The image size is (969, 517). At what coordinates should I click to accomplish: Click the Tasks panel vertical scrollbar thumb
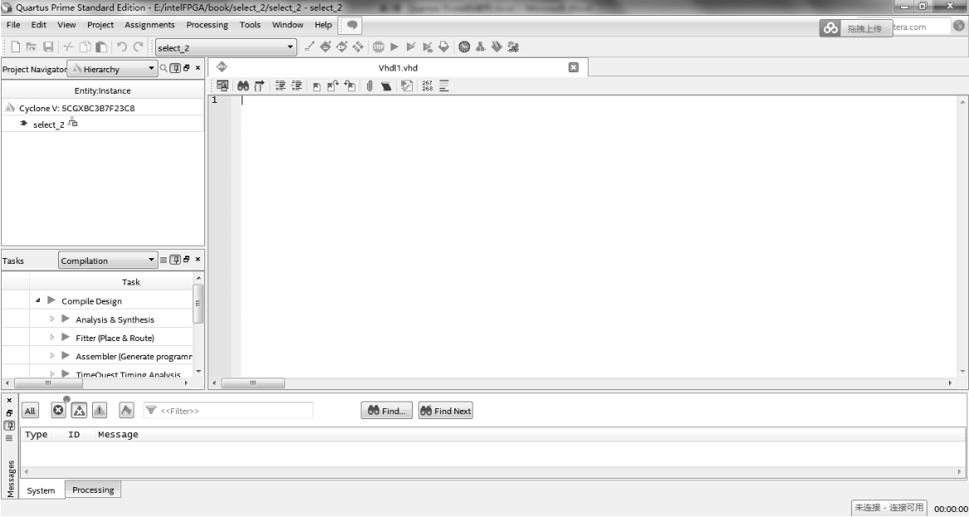click(198, 303)
